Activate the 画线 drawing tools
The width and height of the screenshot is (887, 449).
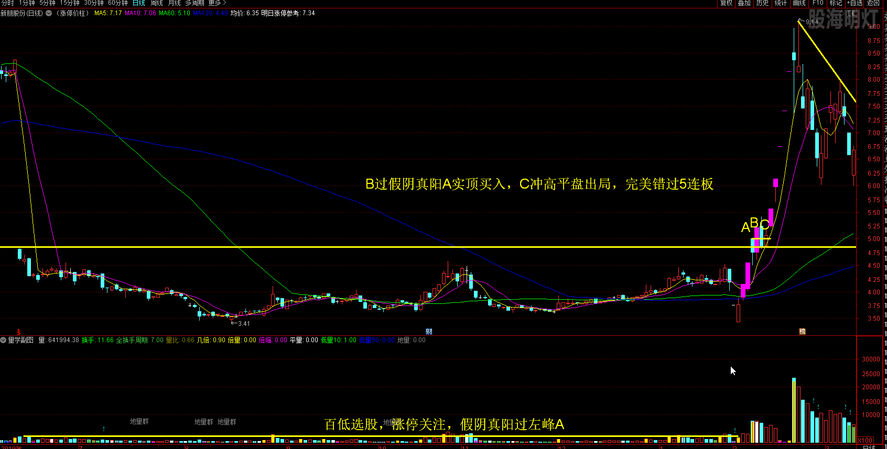[799, 3]
